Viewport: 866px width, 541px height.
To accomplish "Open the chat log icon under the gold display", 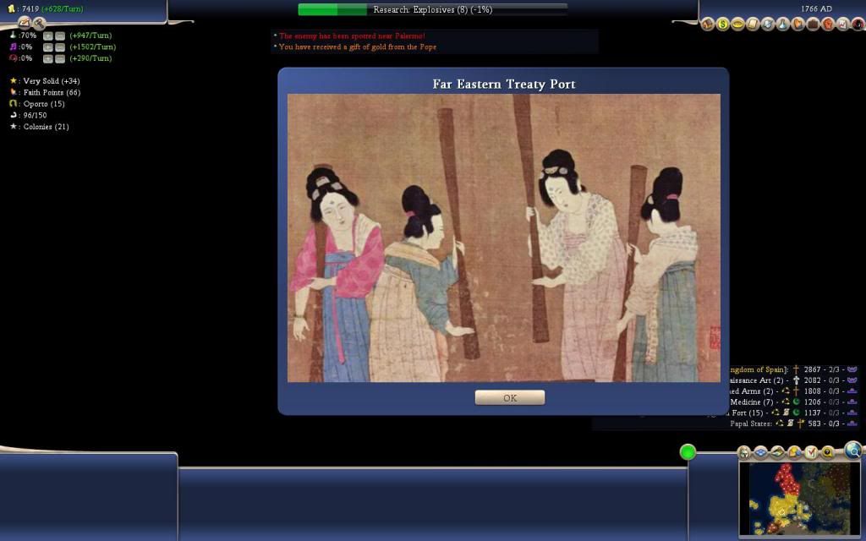I will click(x=24, y=23).
